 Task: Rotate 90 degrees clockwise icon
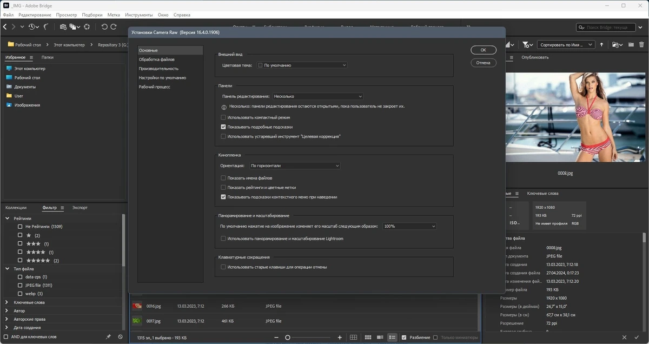[114, 27]
